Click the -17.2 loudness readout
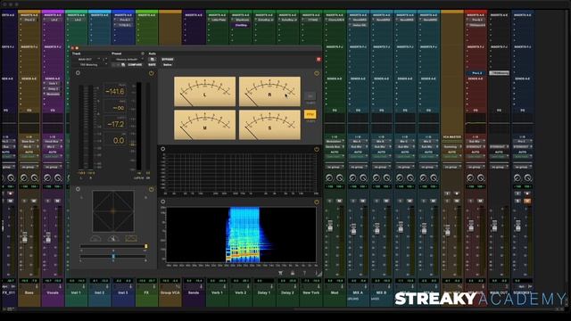Image resolution: width=571 pixels, height=321 pixels. point(115,124)
